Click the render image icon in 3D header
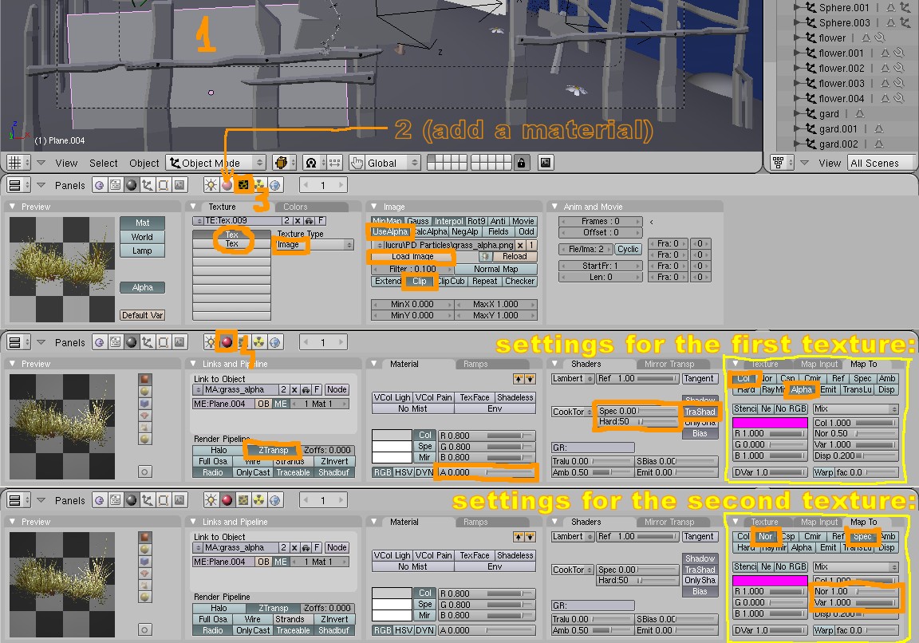This screenshot has height=643, width=919. pos(546,163)
